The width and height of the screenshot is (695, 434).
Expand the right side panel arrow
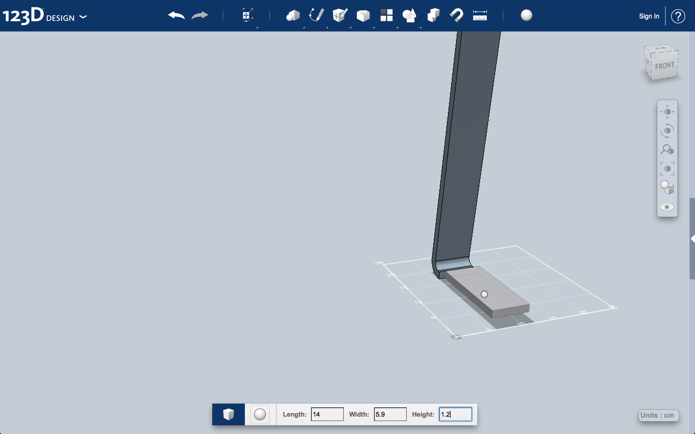(693, 239)
